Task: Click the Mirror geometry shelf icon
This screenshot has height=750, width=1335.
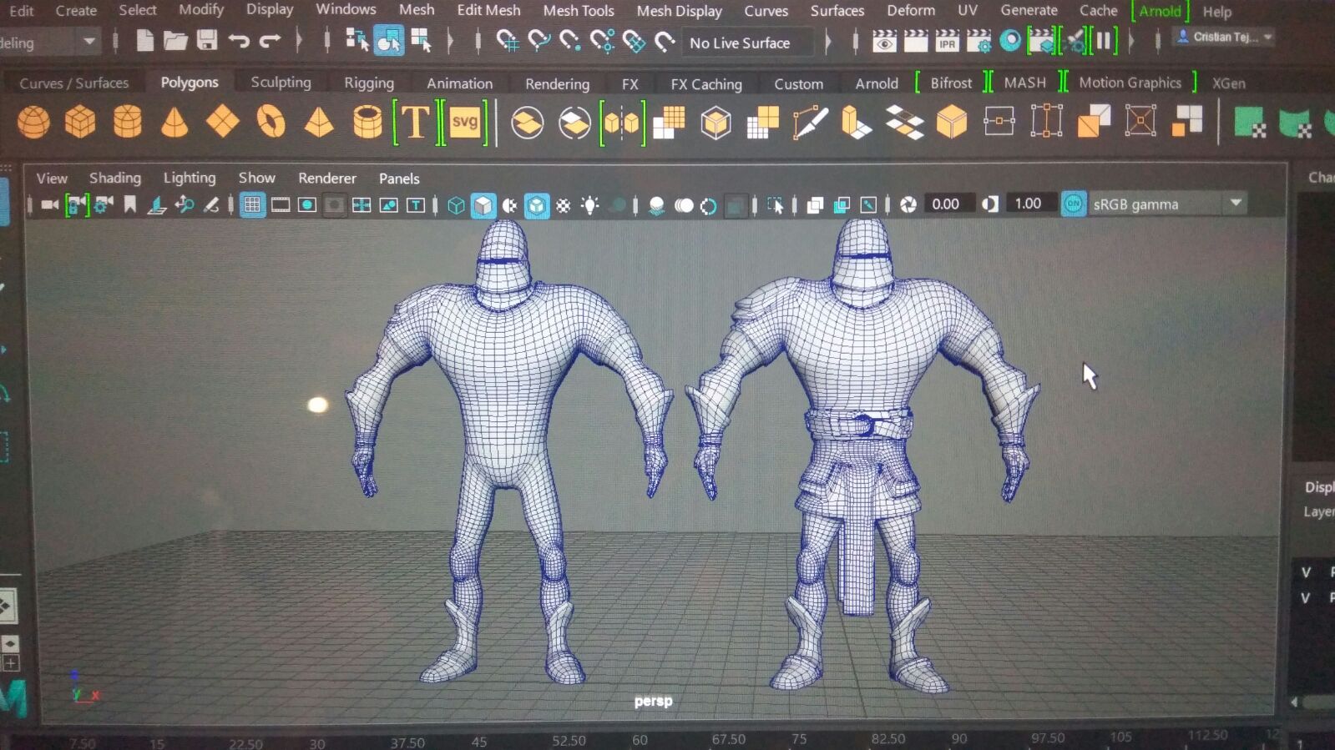Action: (622, 123)
